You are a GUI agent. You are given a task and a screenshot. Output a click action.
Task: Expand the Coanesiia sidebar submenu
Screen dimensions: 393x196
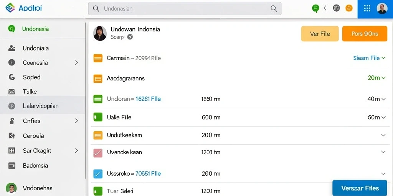tap(76, 62)
